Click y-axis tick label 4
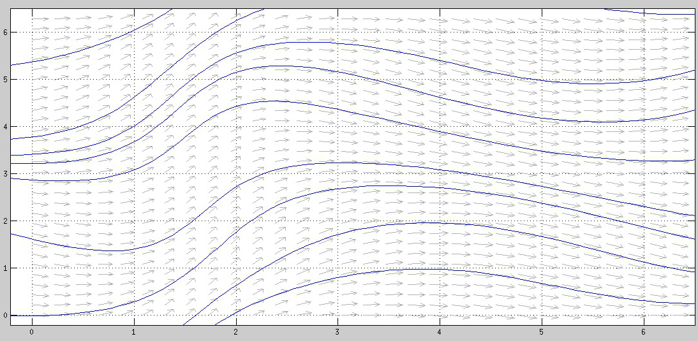The width and height of the screenshot is (698, 341). click(4, 127)
